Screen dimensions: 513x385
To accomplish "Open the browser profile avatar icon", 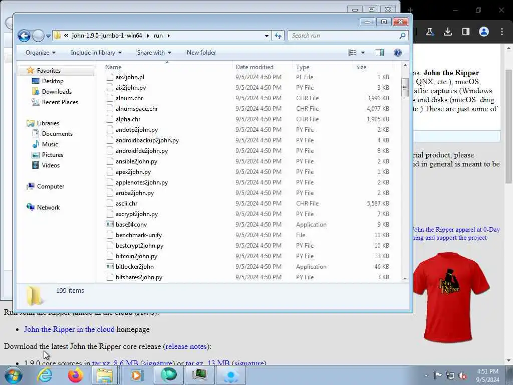I will click(x=484, y=32).
